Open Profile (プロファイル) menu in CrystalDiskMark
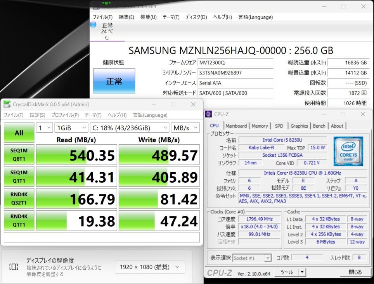 coord(65,115)
